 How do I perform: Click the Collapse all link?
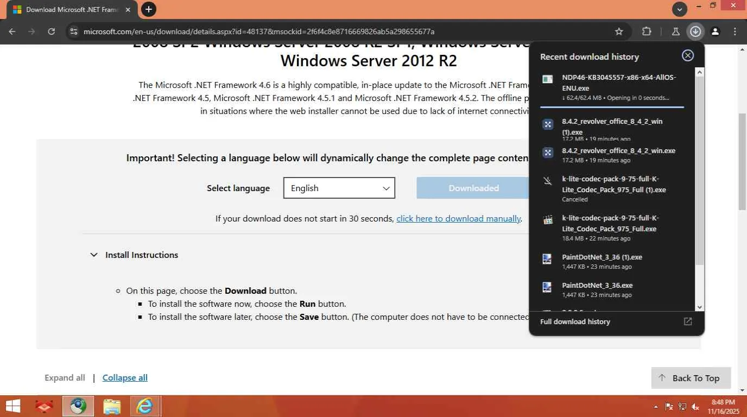click(x=125, y=377)
